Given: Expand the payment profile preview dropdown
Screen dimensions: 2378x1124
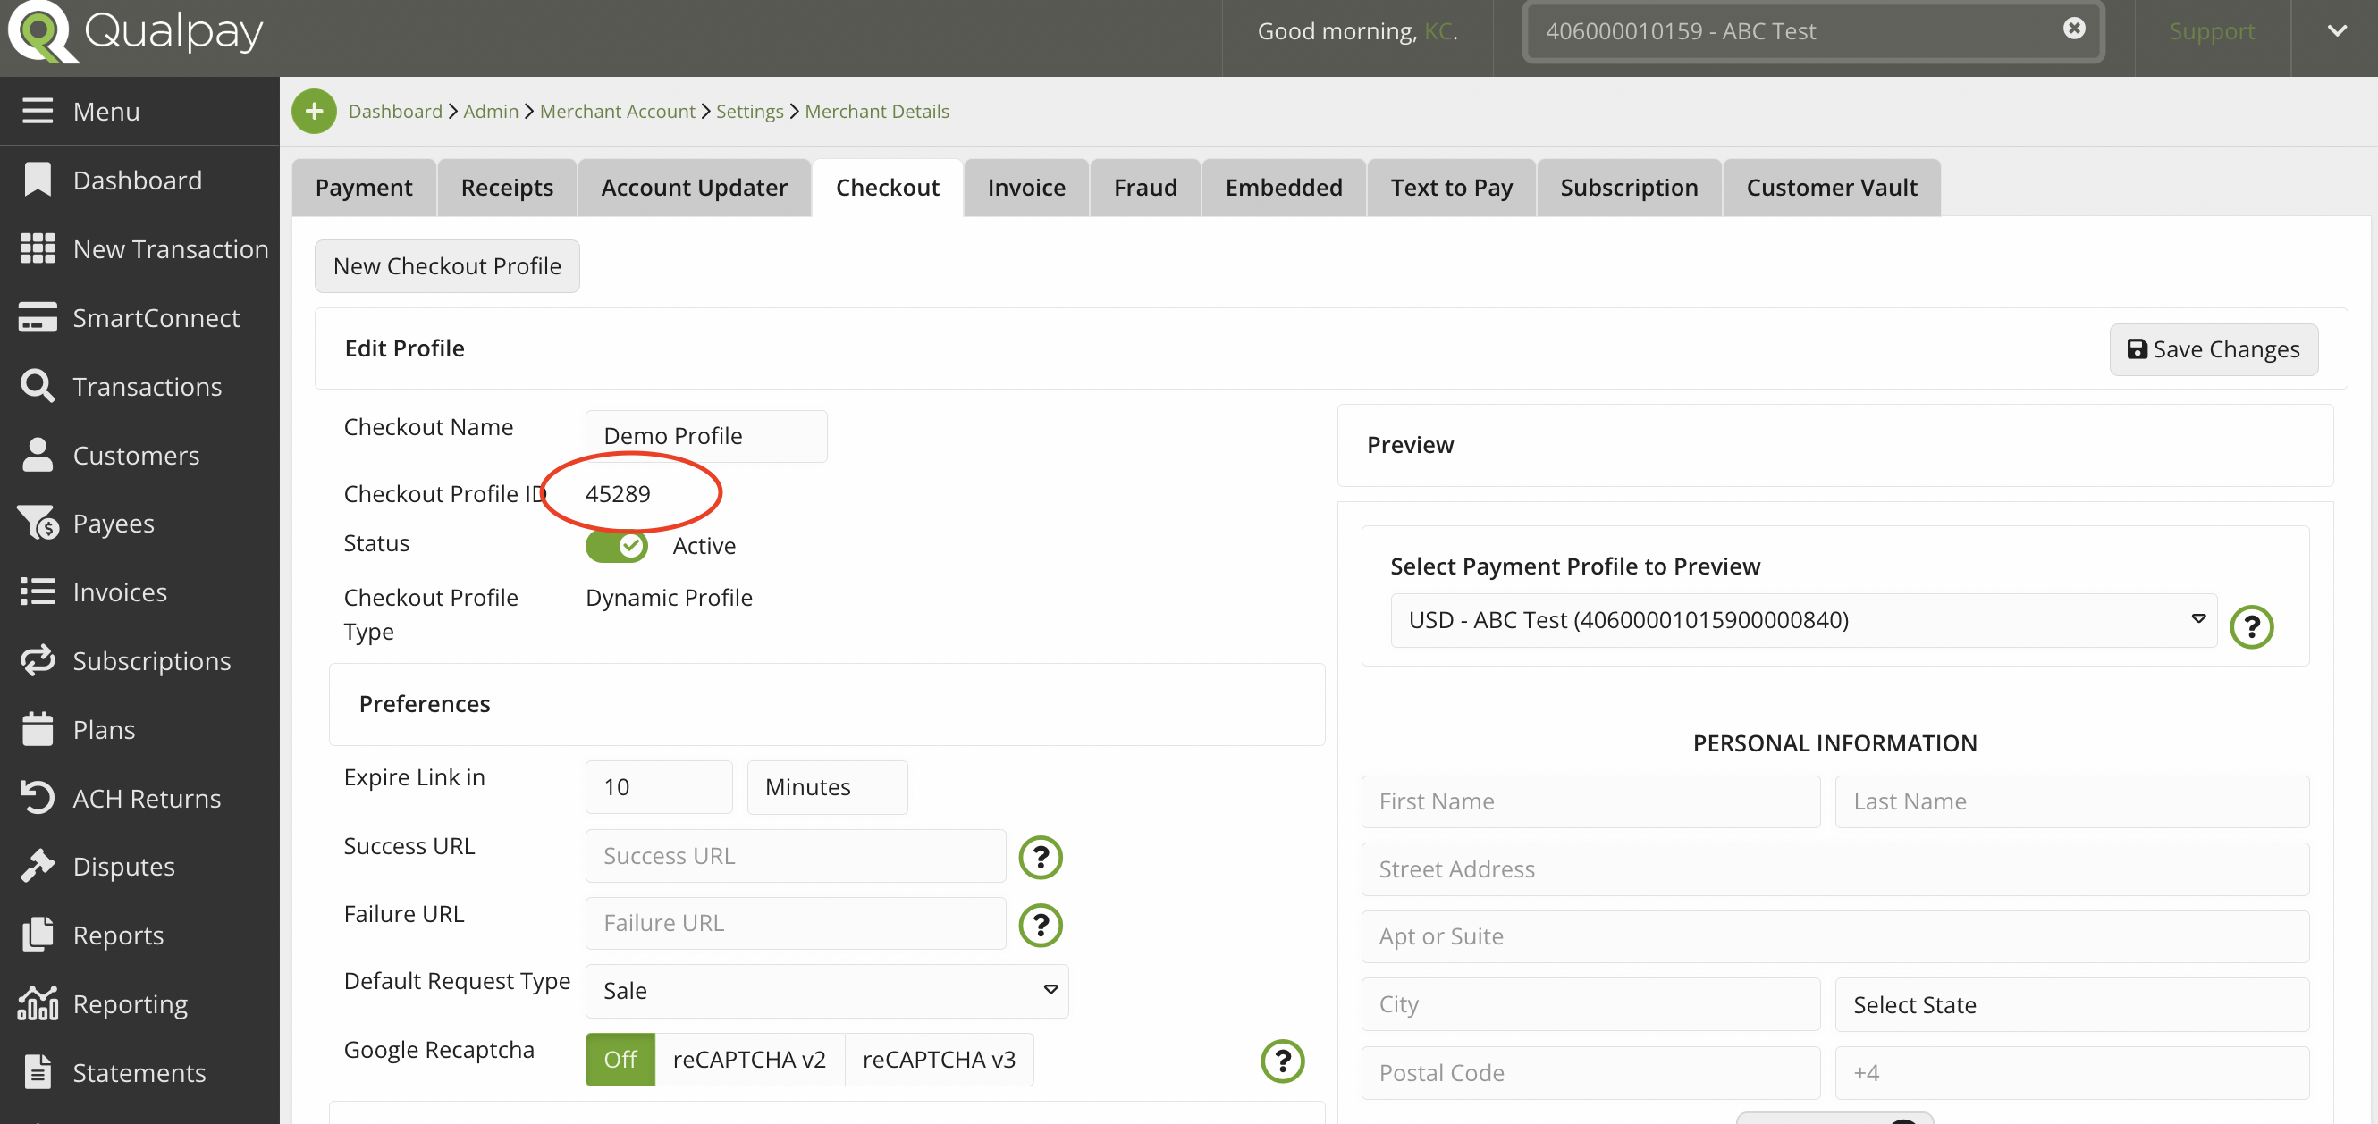Looking at the screenshot, I should click(1803, 619).
